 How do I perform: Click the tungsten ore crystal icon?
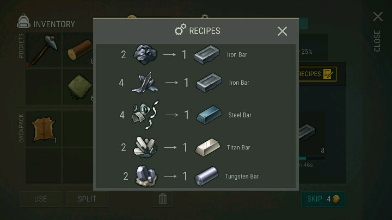point(146,176)
